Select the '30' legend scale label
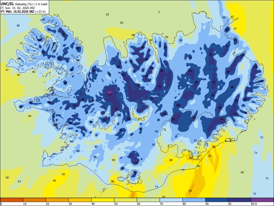Screen dimensions: 274x206 click(70, 204)
